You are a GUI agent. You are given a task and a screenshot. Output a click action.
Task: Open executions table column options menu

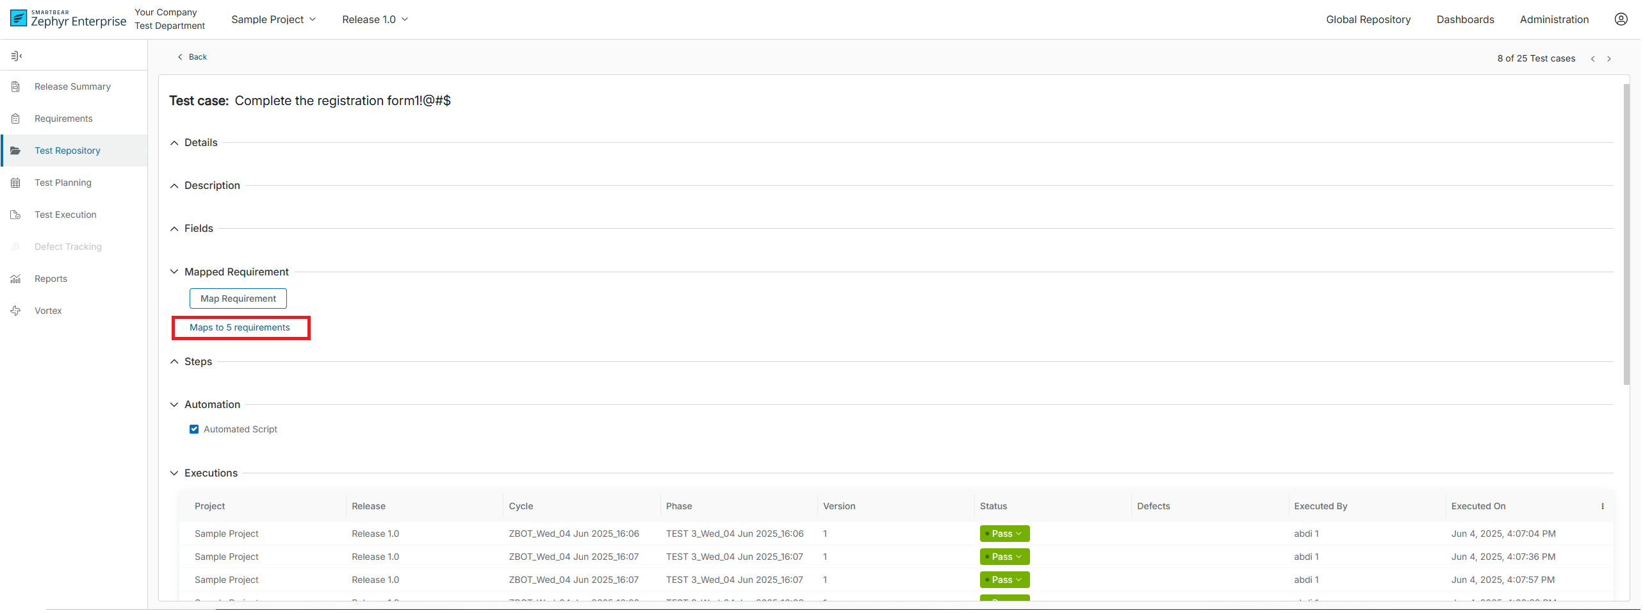coord(1602,506)
